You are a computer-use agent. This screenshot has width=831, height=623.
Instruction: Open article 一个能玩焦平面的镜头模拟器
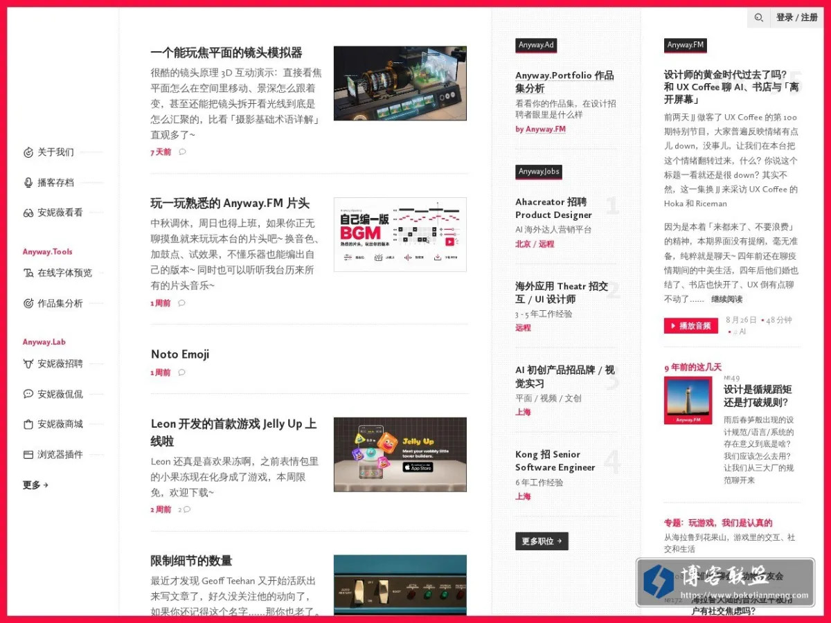[x=226, y=53]
